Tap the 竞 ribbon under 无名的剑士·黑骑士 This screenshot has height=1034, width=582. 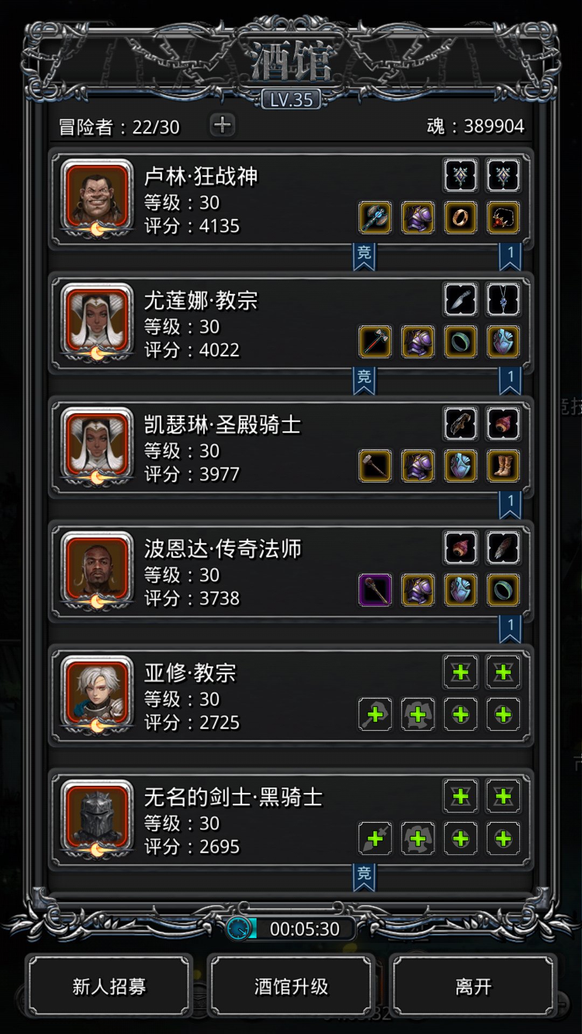pos(364,877)
